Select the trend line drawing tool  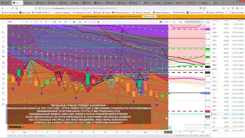(x=3, y=27)
